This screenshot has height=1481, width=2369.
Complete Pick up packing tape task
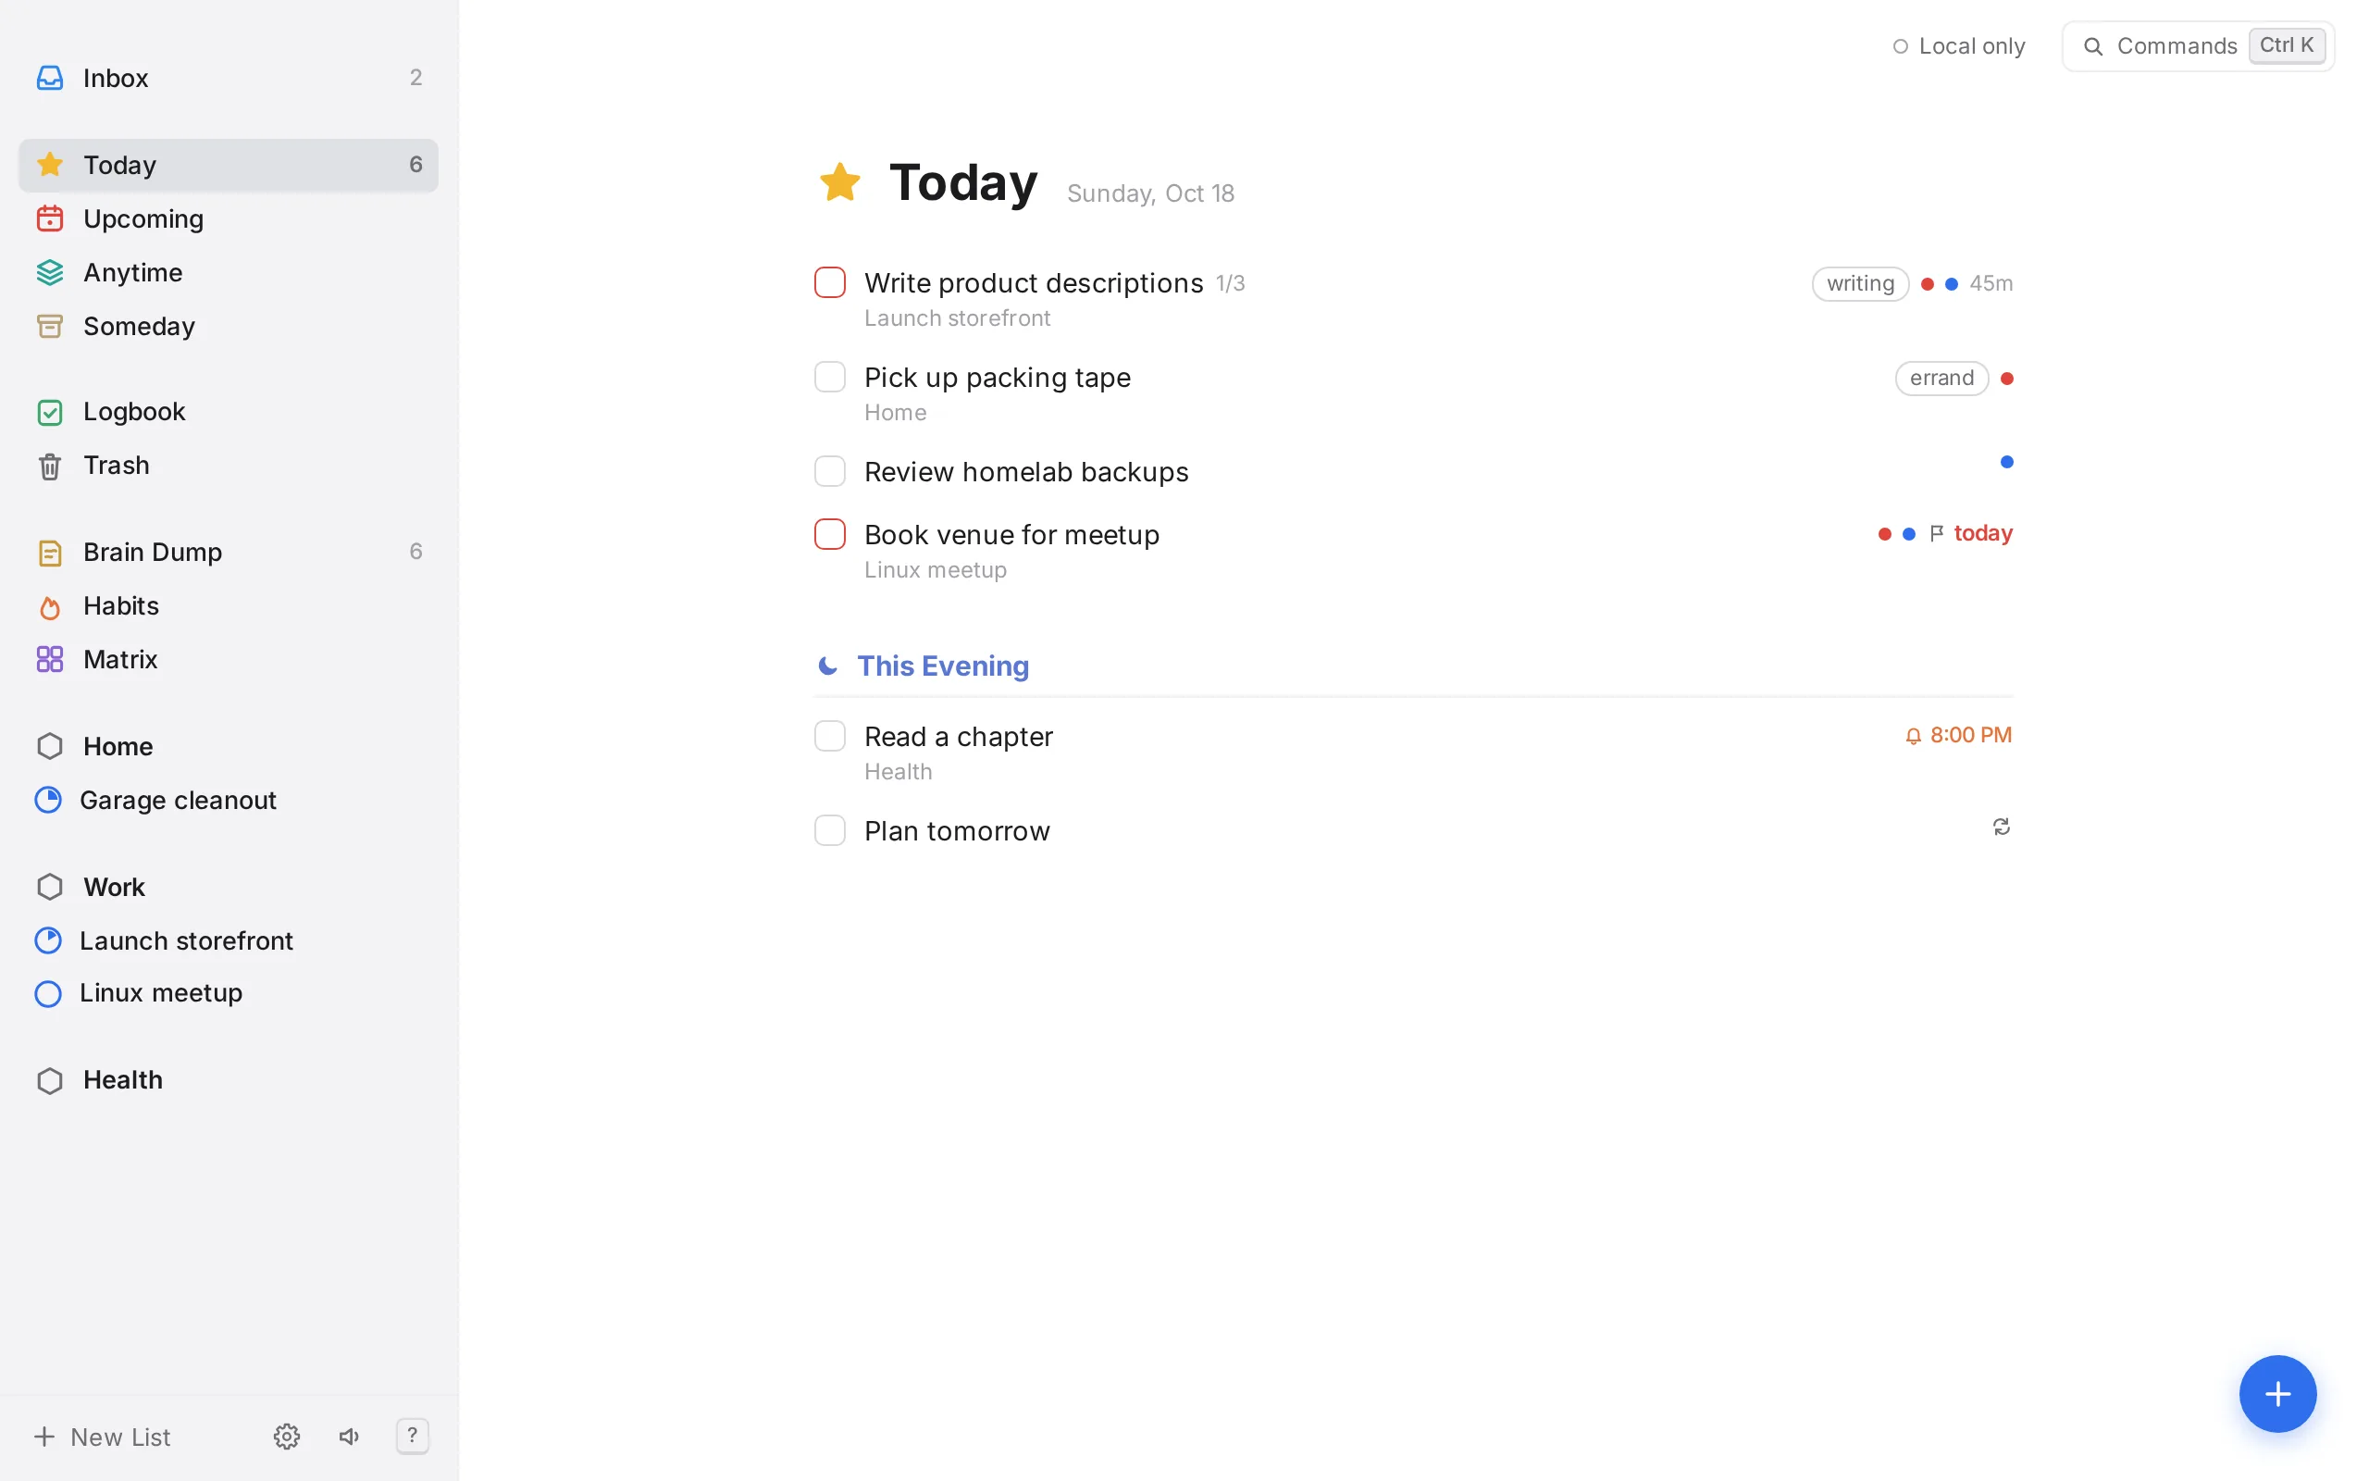(829, 377)
